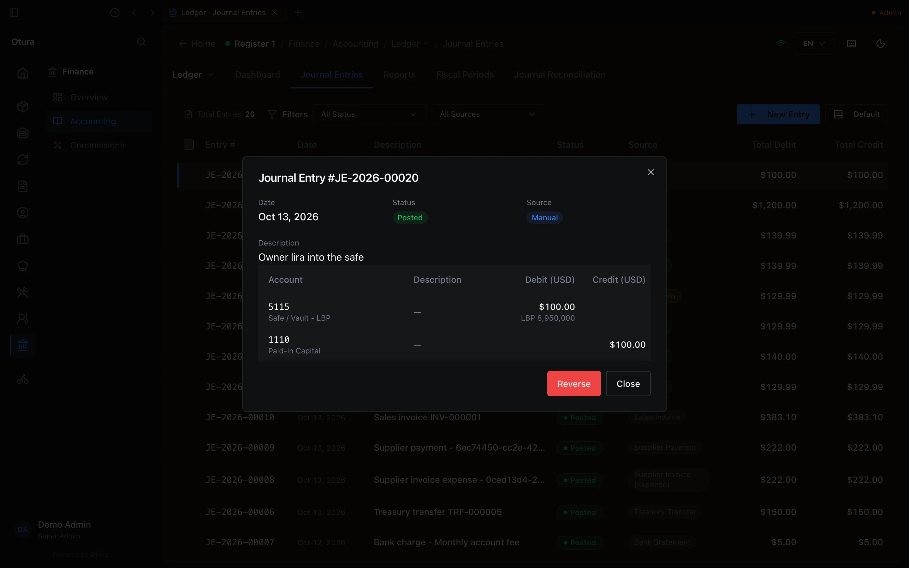Open the refresh arrows sidebar icon

point(23,160)
